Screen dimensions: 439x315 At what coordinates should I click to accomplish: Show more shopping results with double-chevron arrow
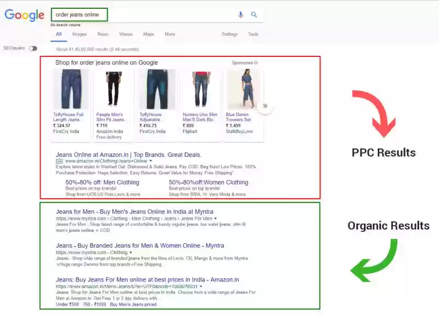click(265, 106)
